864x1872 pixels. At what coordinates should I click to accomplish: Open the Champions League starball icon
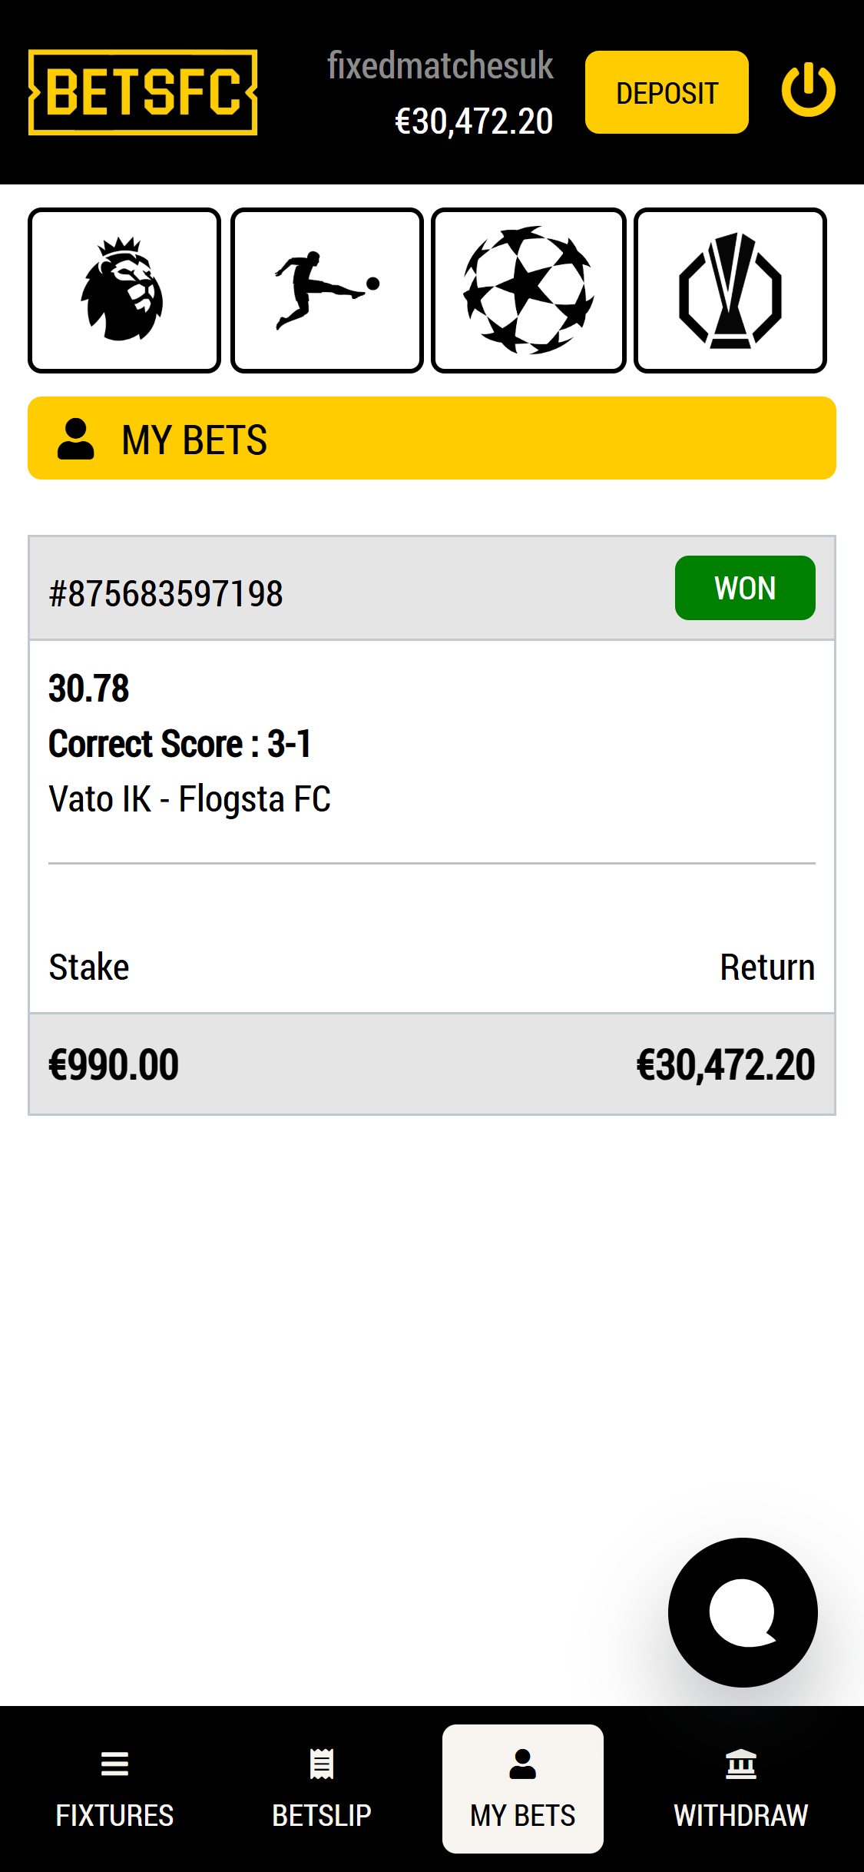528,290
